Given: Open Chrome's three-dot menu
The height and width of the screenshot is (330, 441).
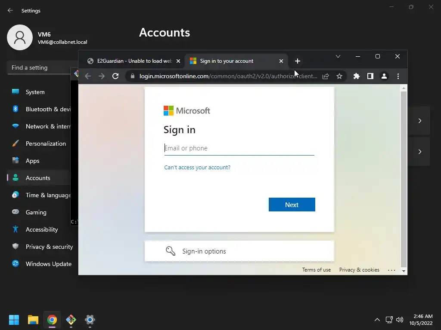Looking at the screenshot, I should coord(398,76).
